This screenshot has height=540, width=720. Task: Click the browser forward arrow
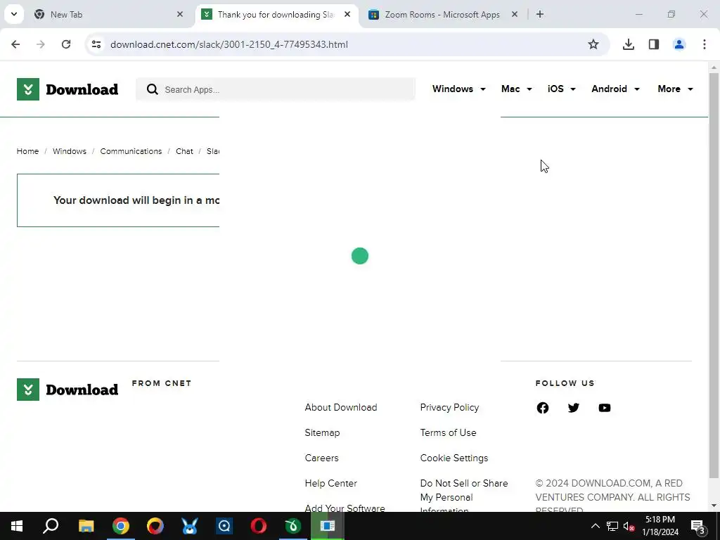tap(41, 44)
